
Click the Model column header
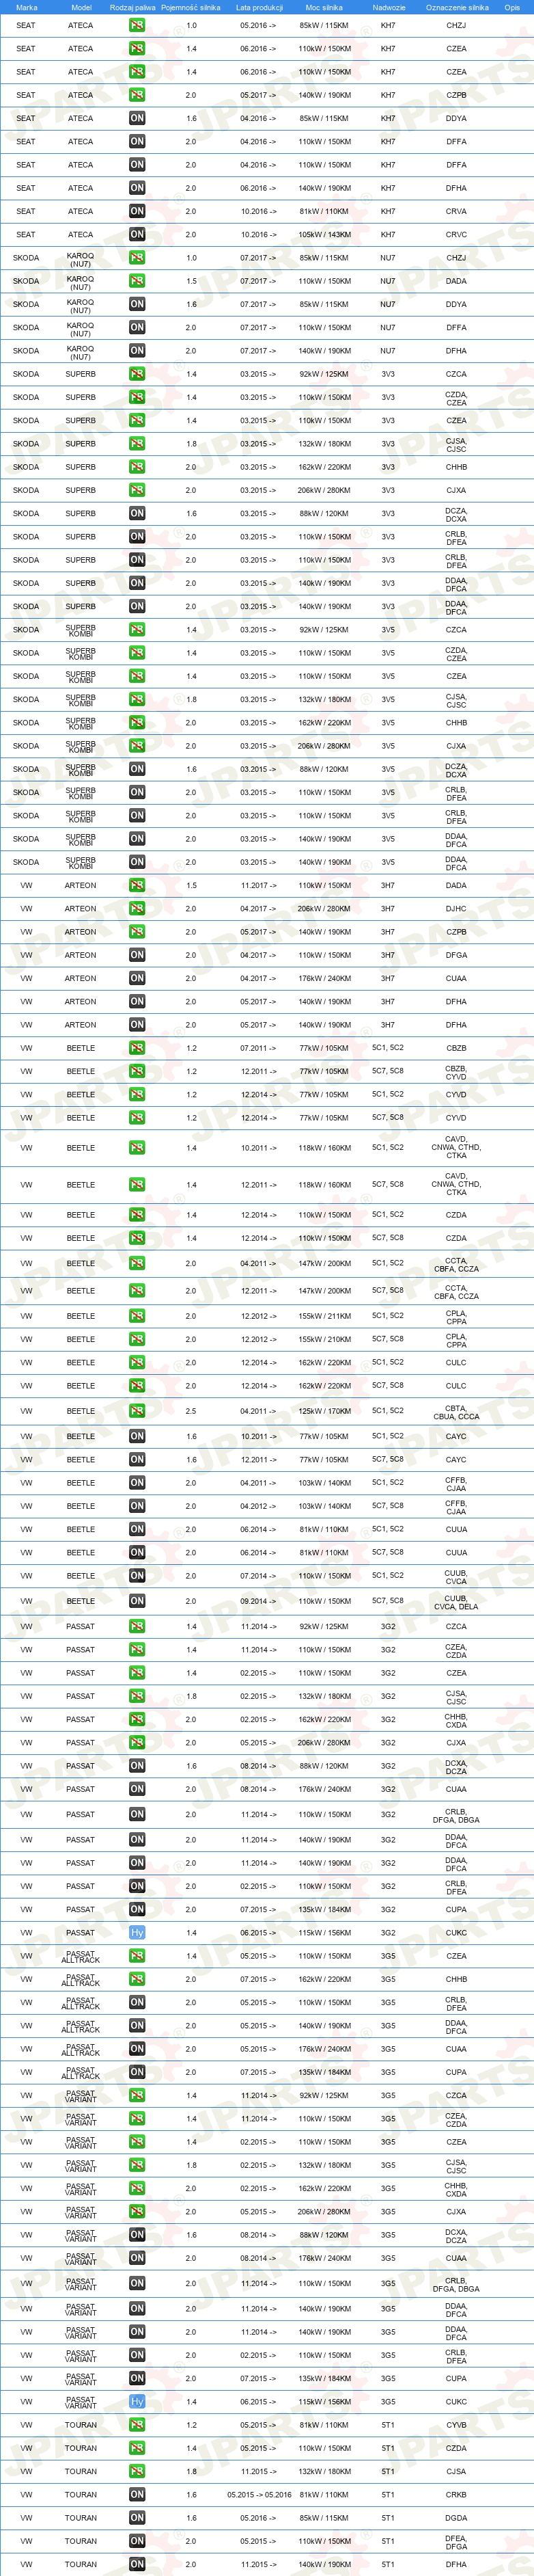[81, 7]
